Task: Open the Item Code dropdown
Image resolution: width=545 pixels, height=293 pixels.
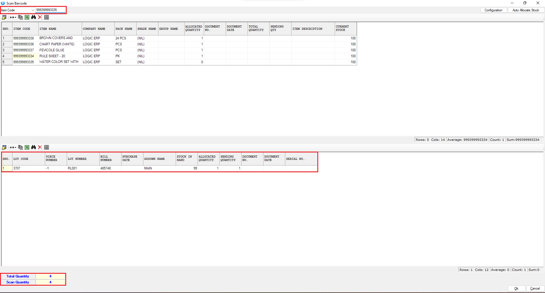Action: [x=33, y=10]
